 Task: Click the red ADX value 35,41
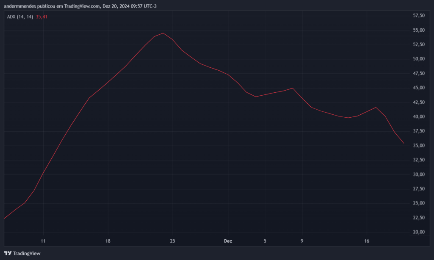[x=41, y=16]
